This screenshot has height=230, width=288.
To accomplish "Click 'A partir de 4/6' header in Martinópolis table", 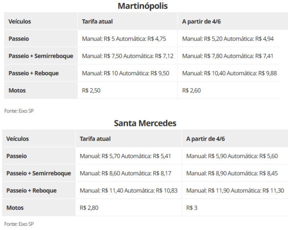I will 201,22.
